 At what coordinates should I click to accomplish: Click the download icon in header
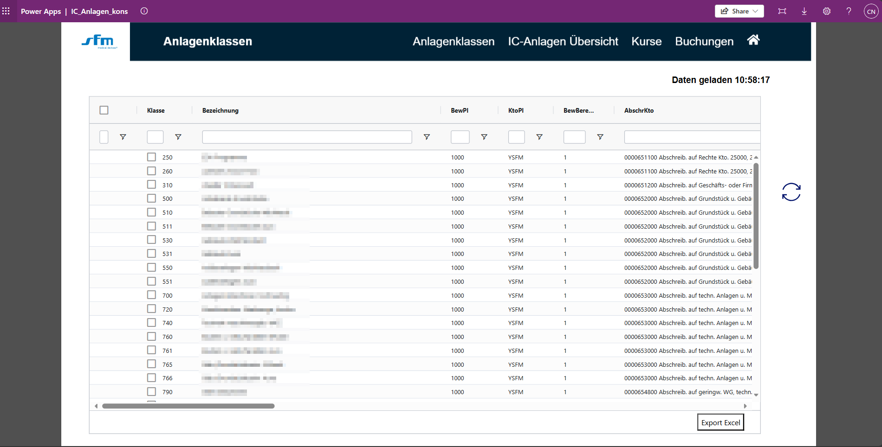804,11
